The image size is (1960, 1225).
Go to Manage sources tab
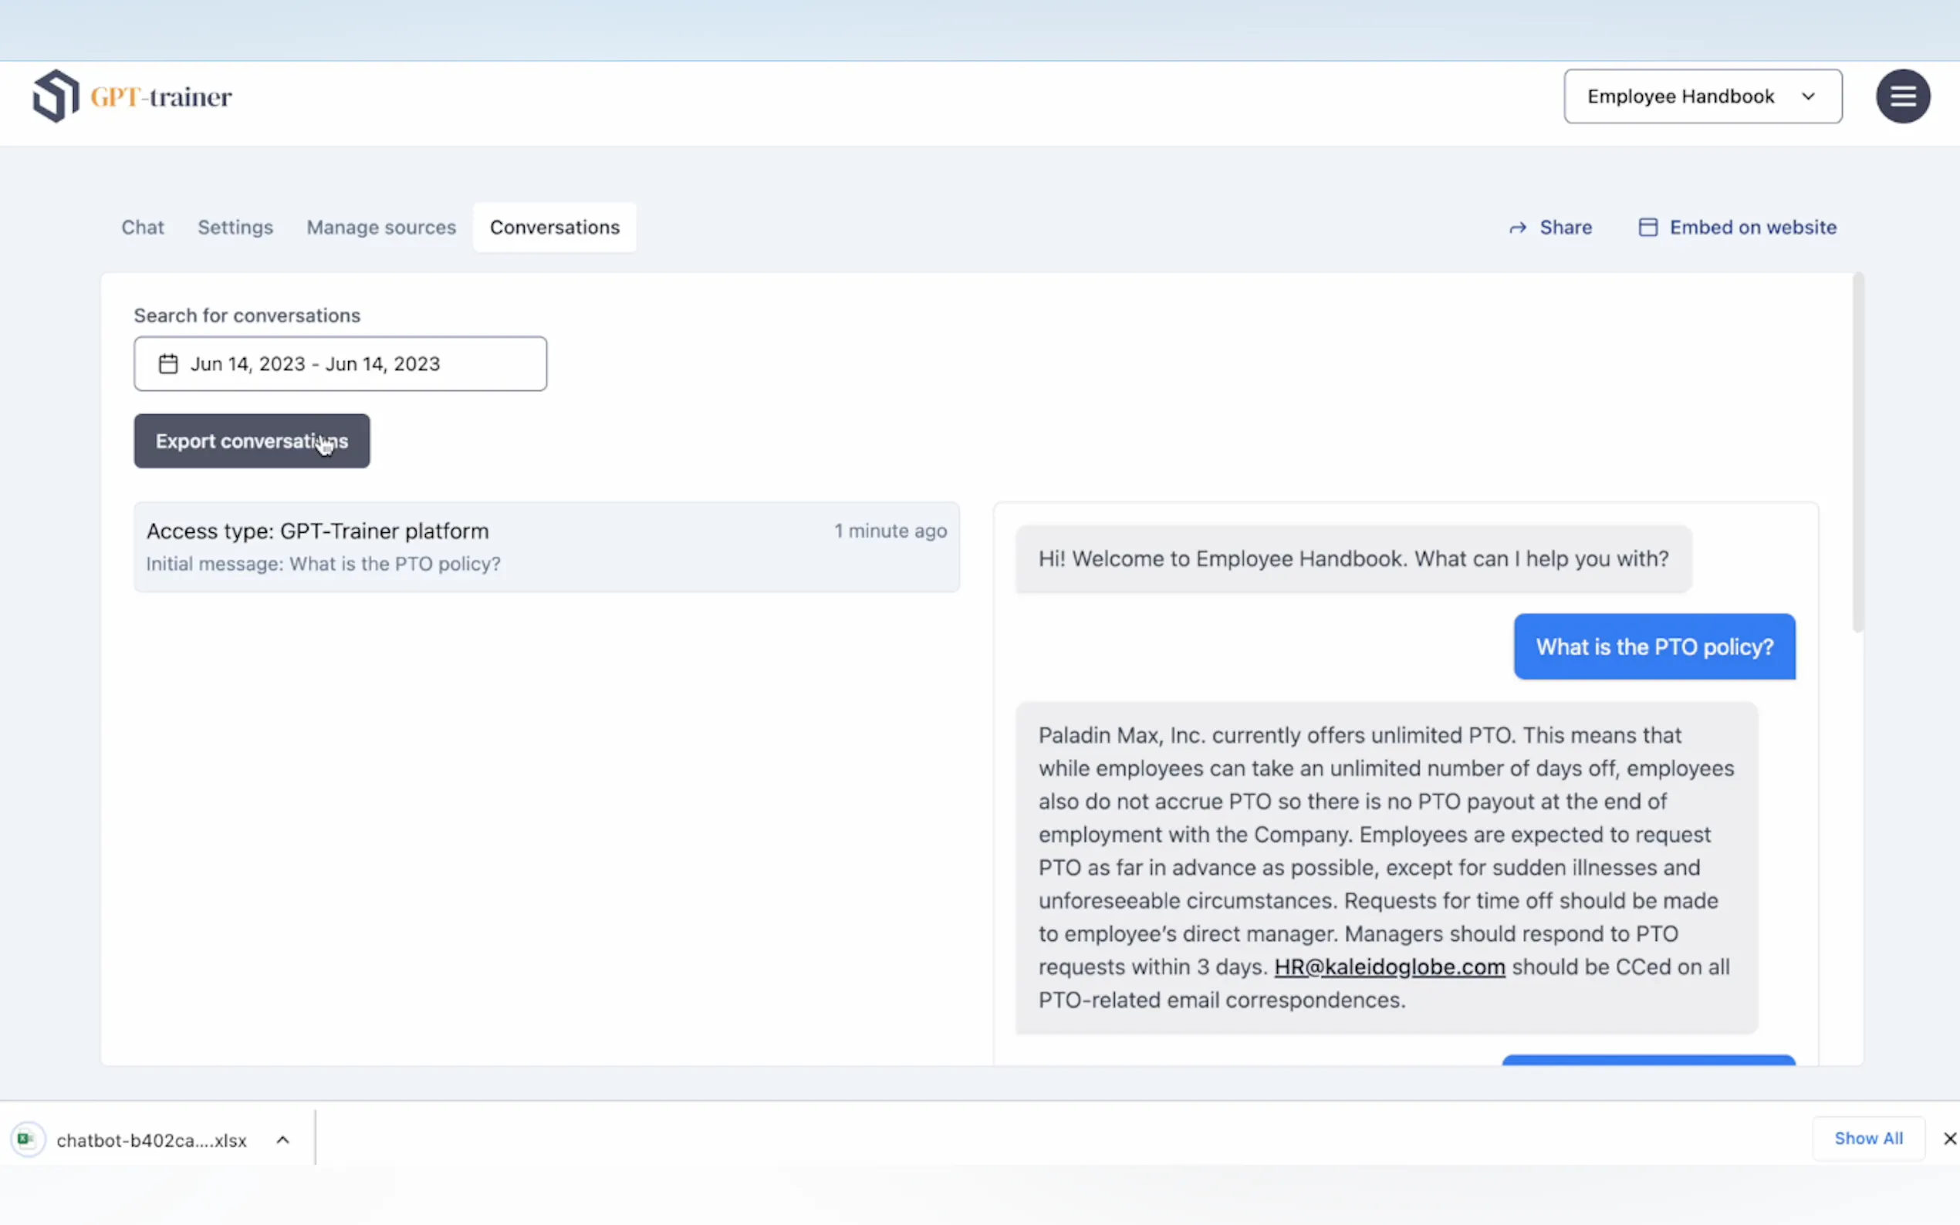pyautogui.click(x=381, y=228)
